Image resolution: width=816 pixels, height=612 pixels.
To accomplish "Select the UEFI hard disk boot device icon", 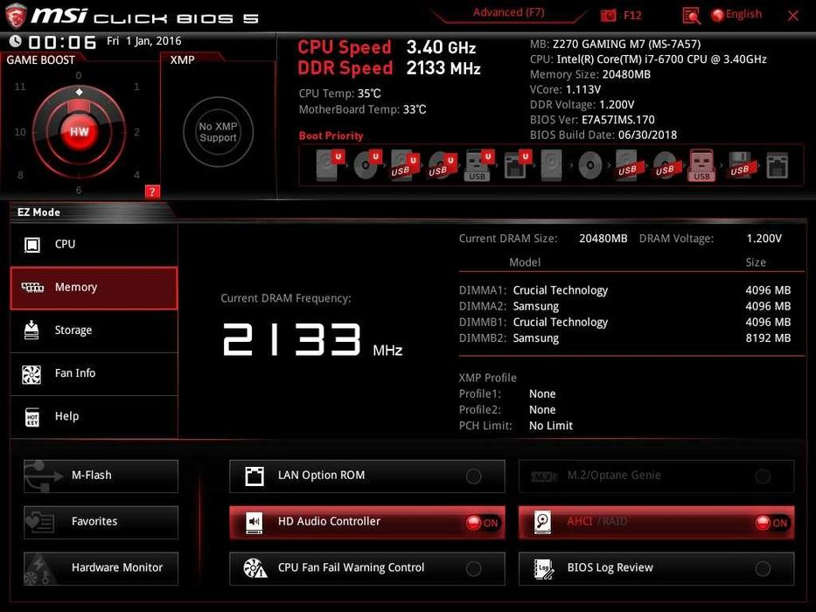I will coord(330,165).
